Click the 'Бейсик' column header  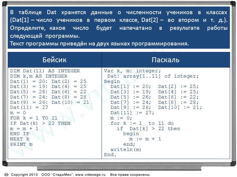pos(55,60)
